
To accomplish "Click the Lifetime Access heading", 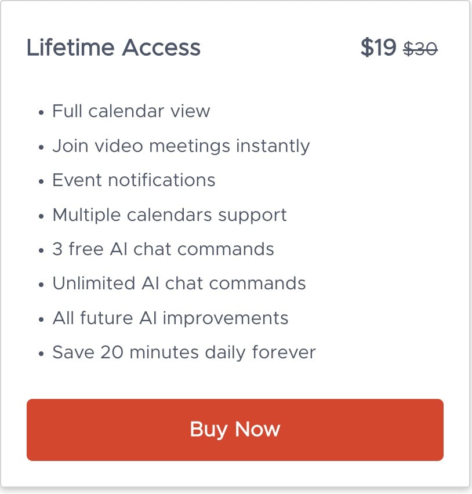I will pyautogui.click(x=114, y=48).
